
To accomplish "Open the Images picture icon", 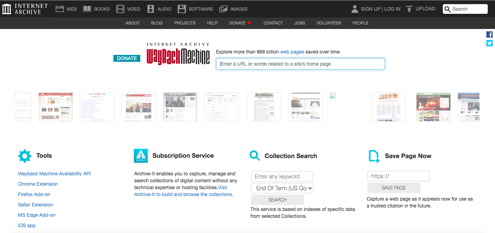I will point(223,9).
